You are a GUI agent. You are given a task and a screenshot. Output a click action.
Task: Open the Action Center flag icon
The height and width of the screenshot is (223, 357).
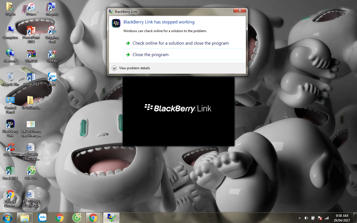[x=320, y=218]
